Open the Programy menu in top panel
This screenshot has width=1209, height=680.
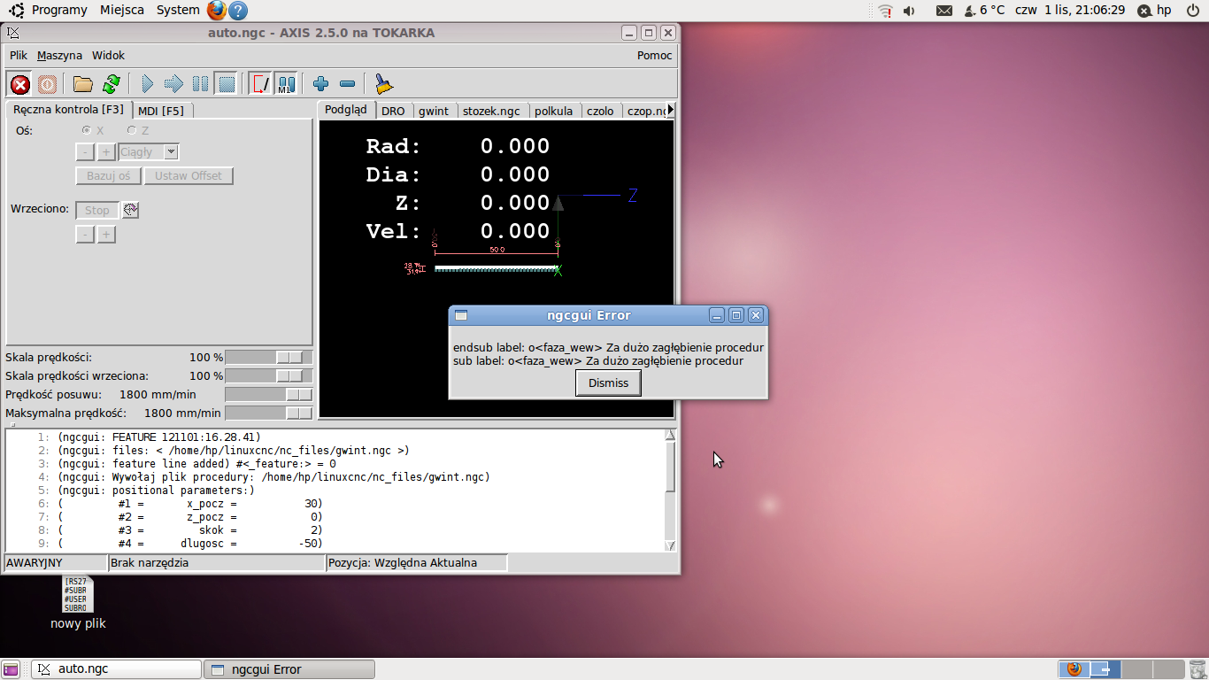59,11
